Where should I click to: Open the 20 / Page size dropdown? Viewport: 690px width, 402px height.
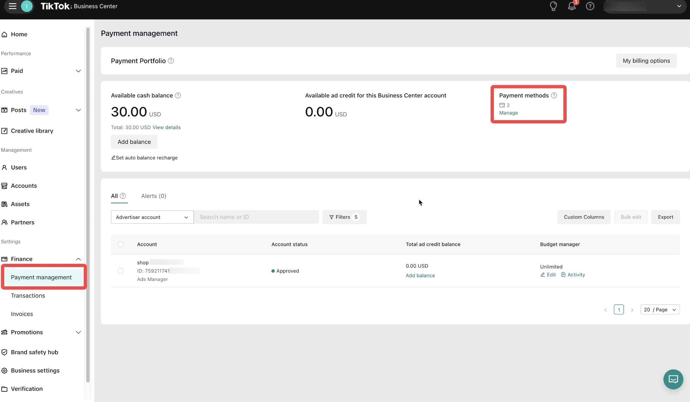pyautogui.click(x=660, y=310)
